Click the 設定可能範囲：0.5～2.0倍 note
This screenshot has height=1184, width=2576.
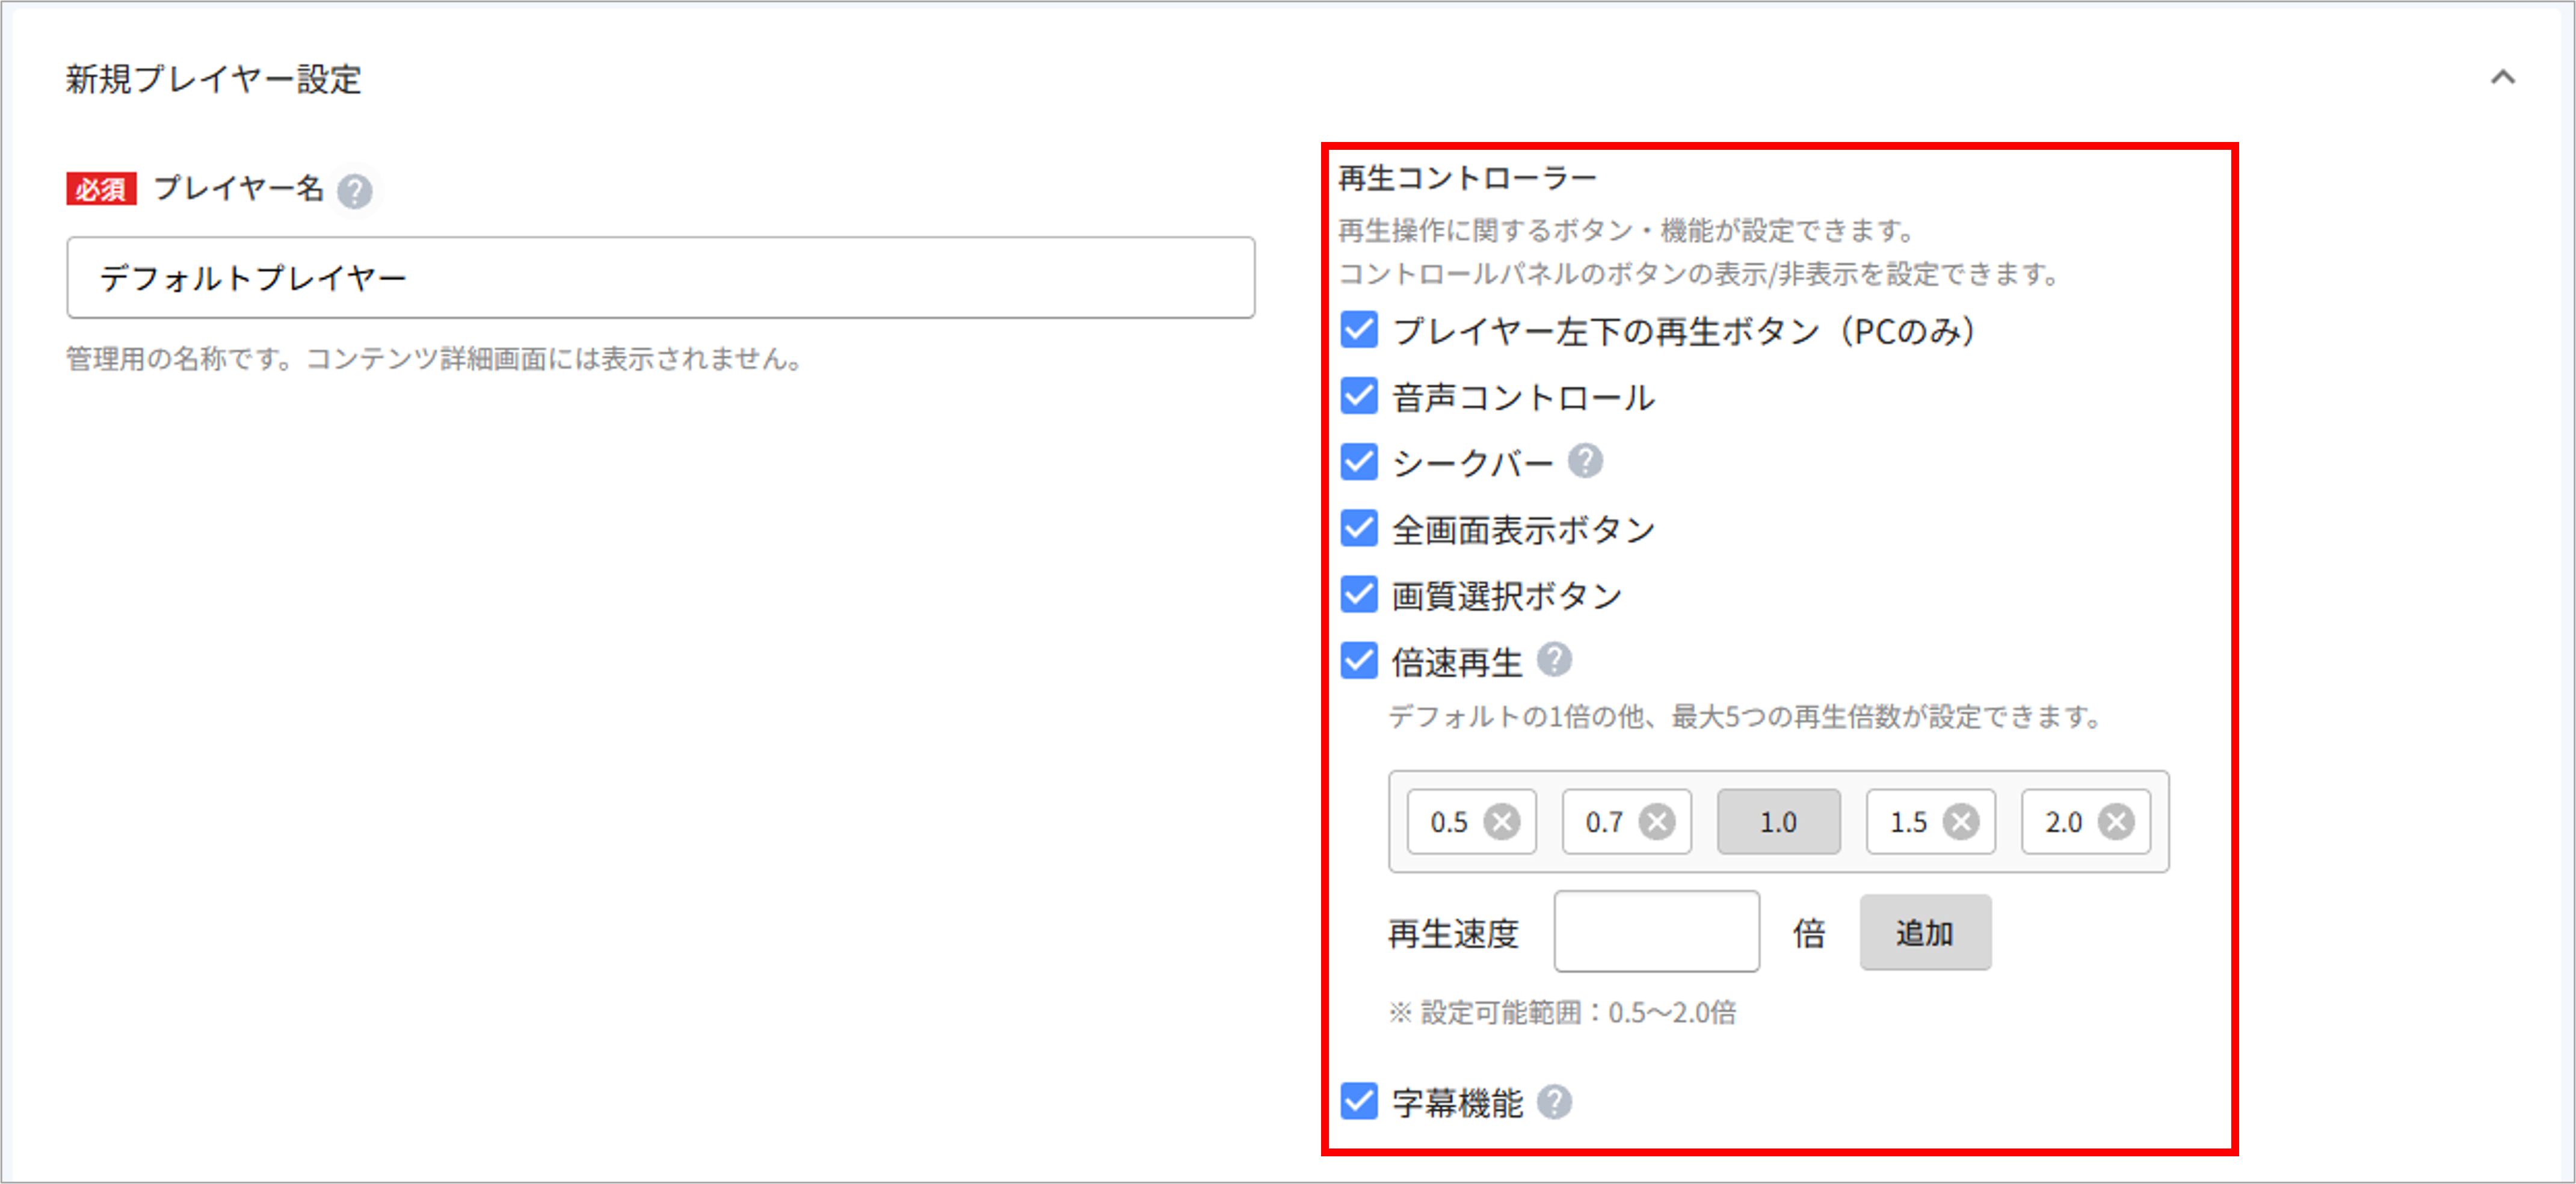coord(1562,1012)
